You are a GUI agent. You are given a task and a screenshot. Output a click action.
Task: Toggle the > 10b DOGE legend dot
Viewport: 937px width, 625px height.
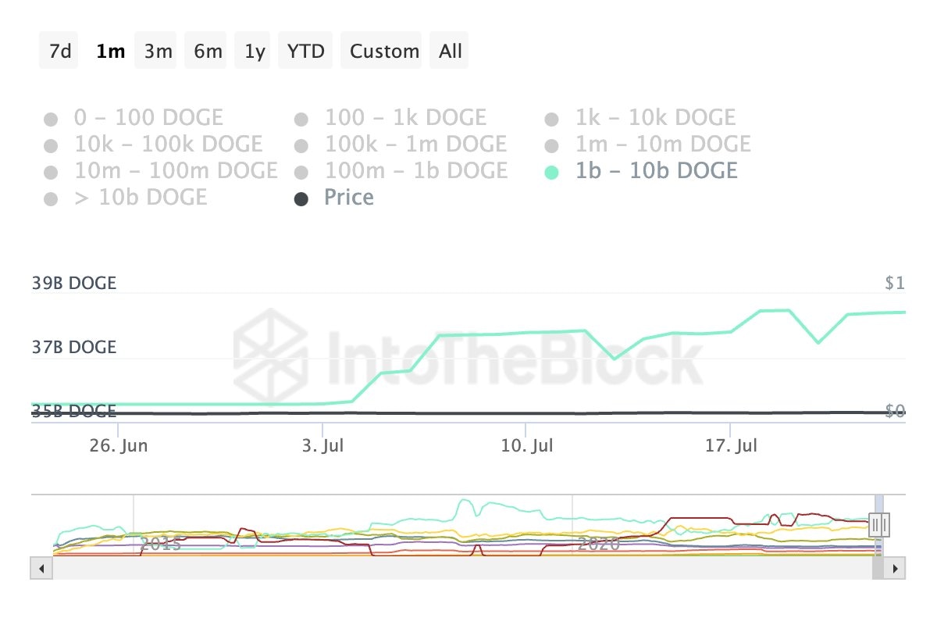point(51,199)
